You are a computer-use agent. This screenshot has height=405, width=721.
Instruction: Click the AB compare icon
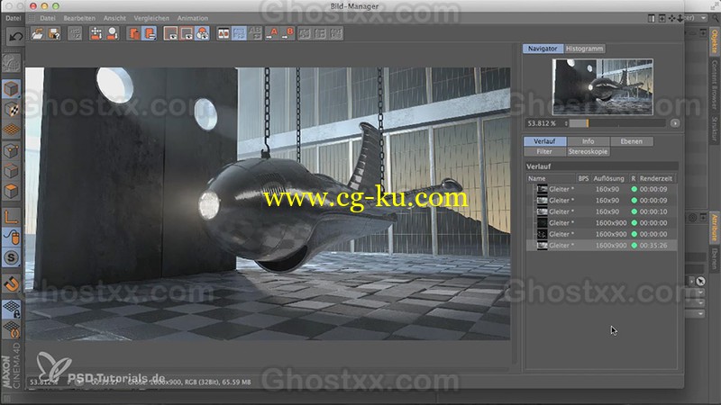click(224, 33)
